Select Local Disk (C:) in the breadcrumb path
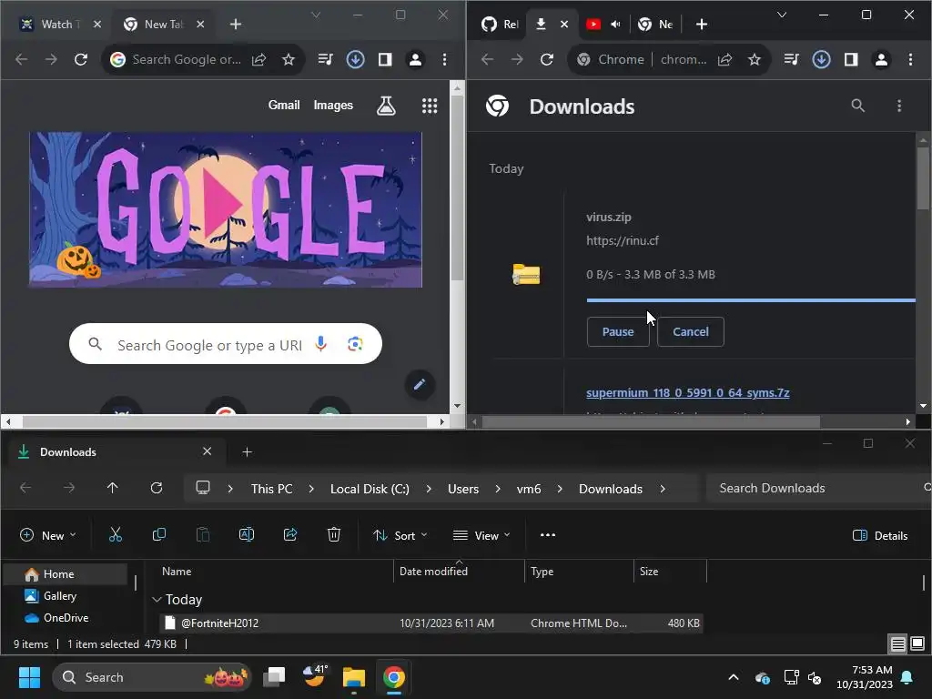Screen dimensions: 932x699 (370, 489)
